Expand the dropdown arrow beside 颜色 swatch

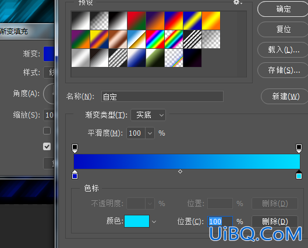point(154,222)
